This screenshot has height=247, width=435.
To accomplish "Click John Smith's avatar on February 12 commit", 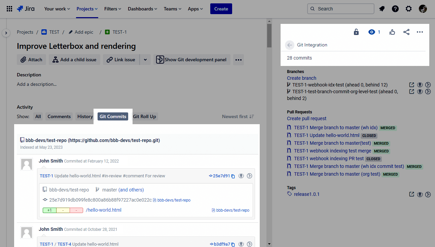I will (x=27, y=164).
